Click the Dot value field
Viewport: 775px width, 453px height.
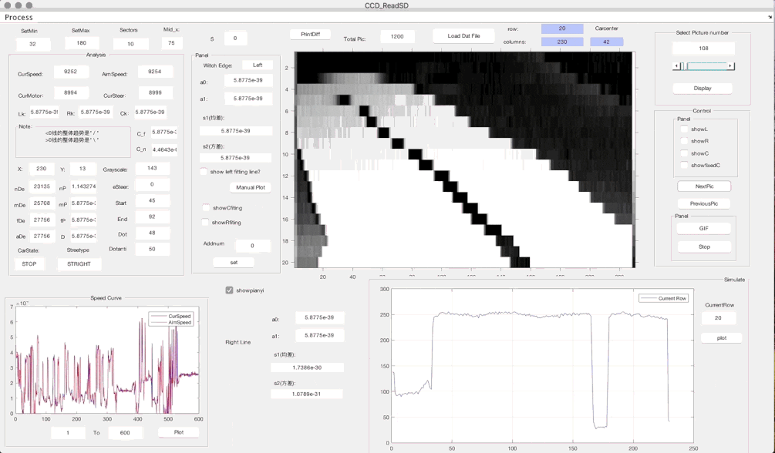pos(152,233)
